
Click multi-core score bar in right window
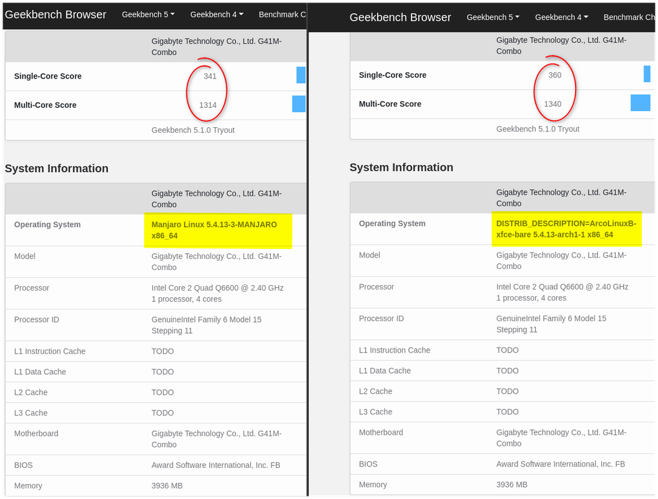click(641, 103)
